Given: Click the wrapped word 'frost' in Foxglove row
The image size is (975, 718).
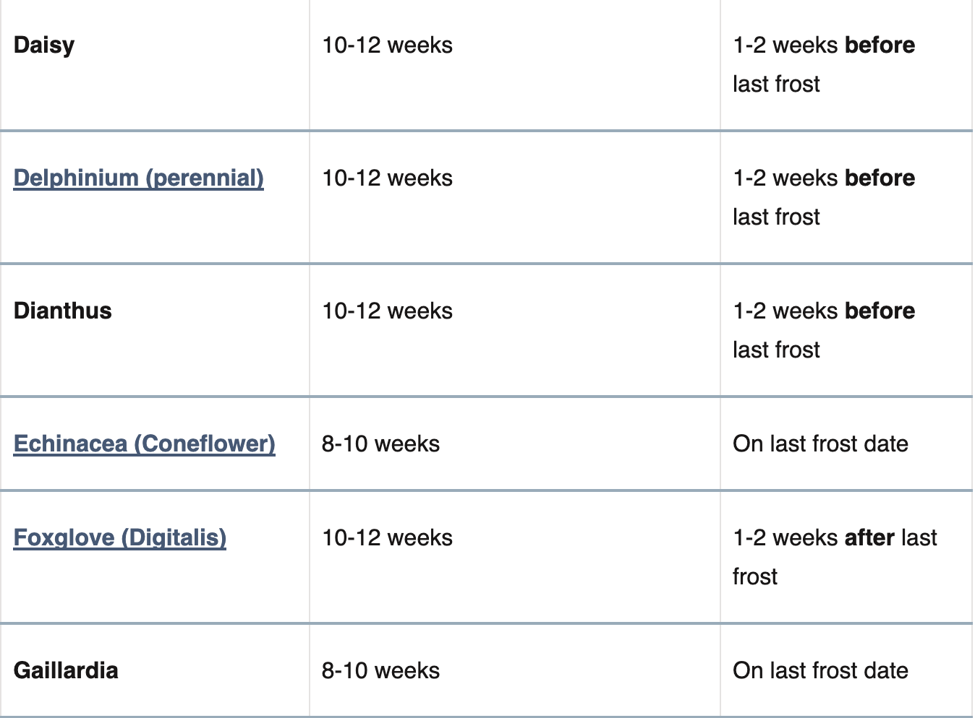Looking at the screenshot, I should pos(754,576).
